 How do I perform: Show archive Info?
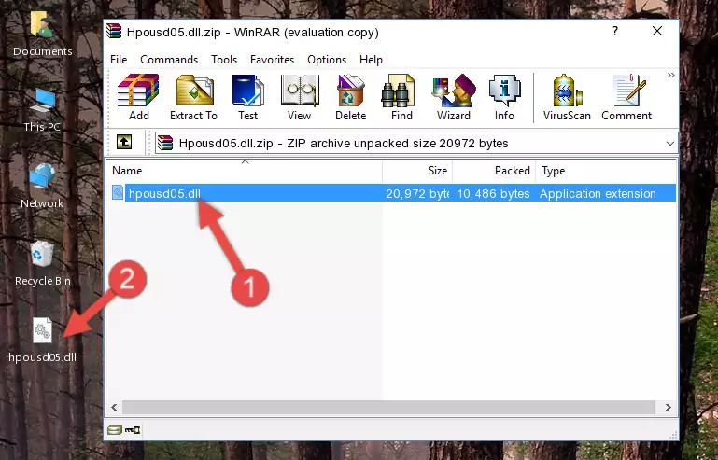pos(504,97)
